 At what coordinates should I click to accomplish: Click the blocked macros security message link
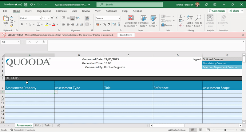click(69, 35)
